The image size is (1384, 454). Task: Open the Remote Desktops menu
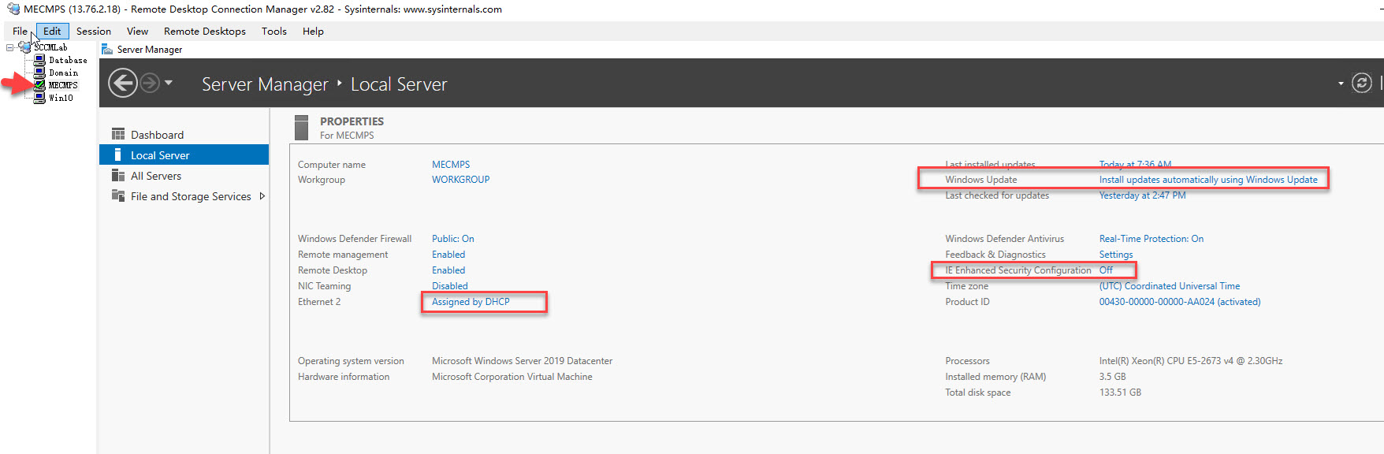point(204,32)
